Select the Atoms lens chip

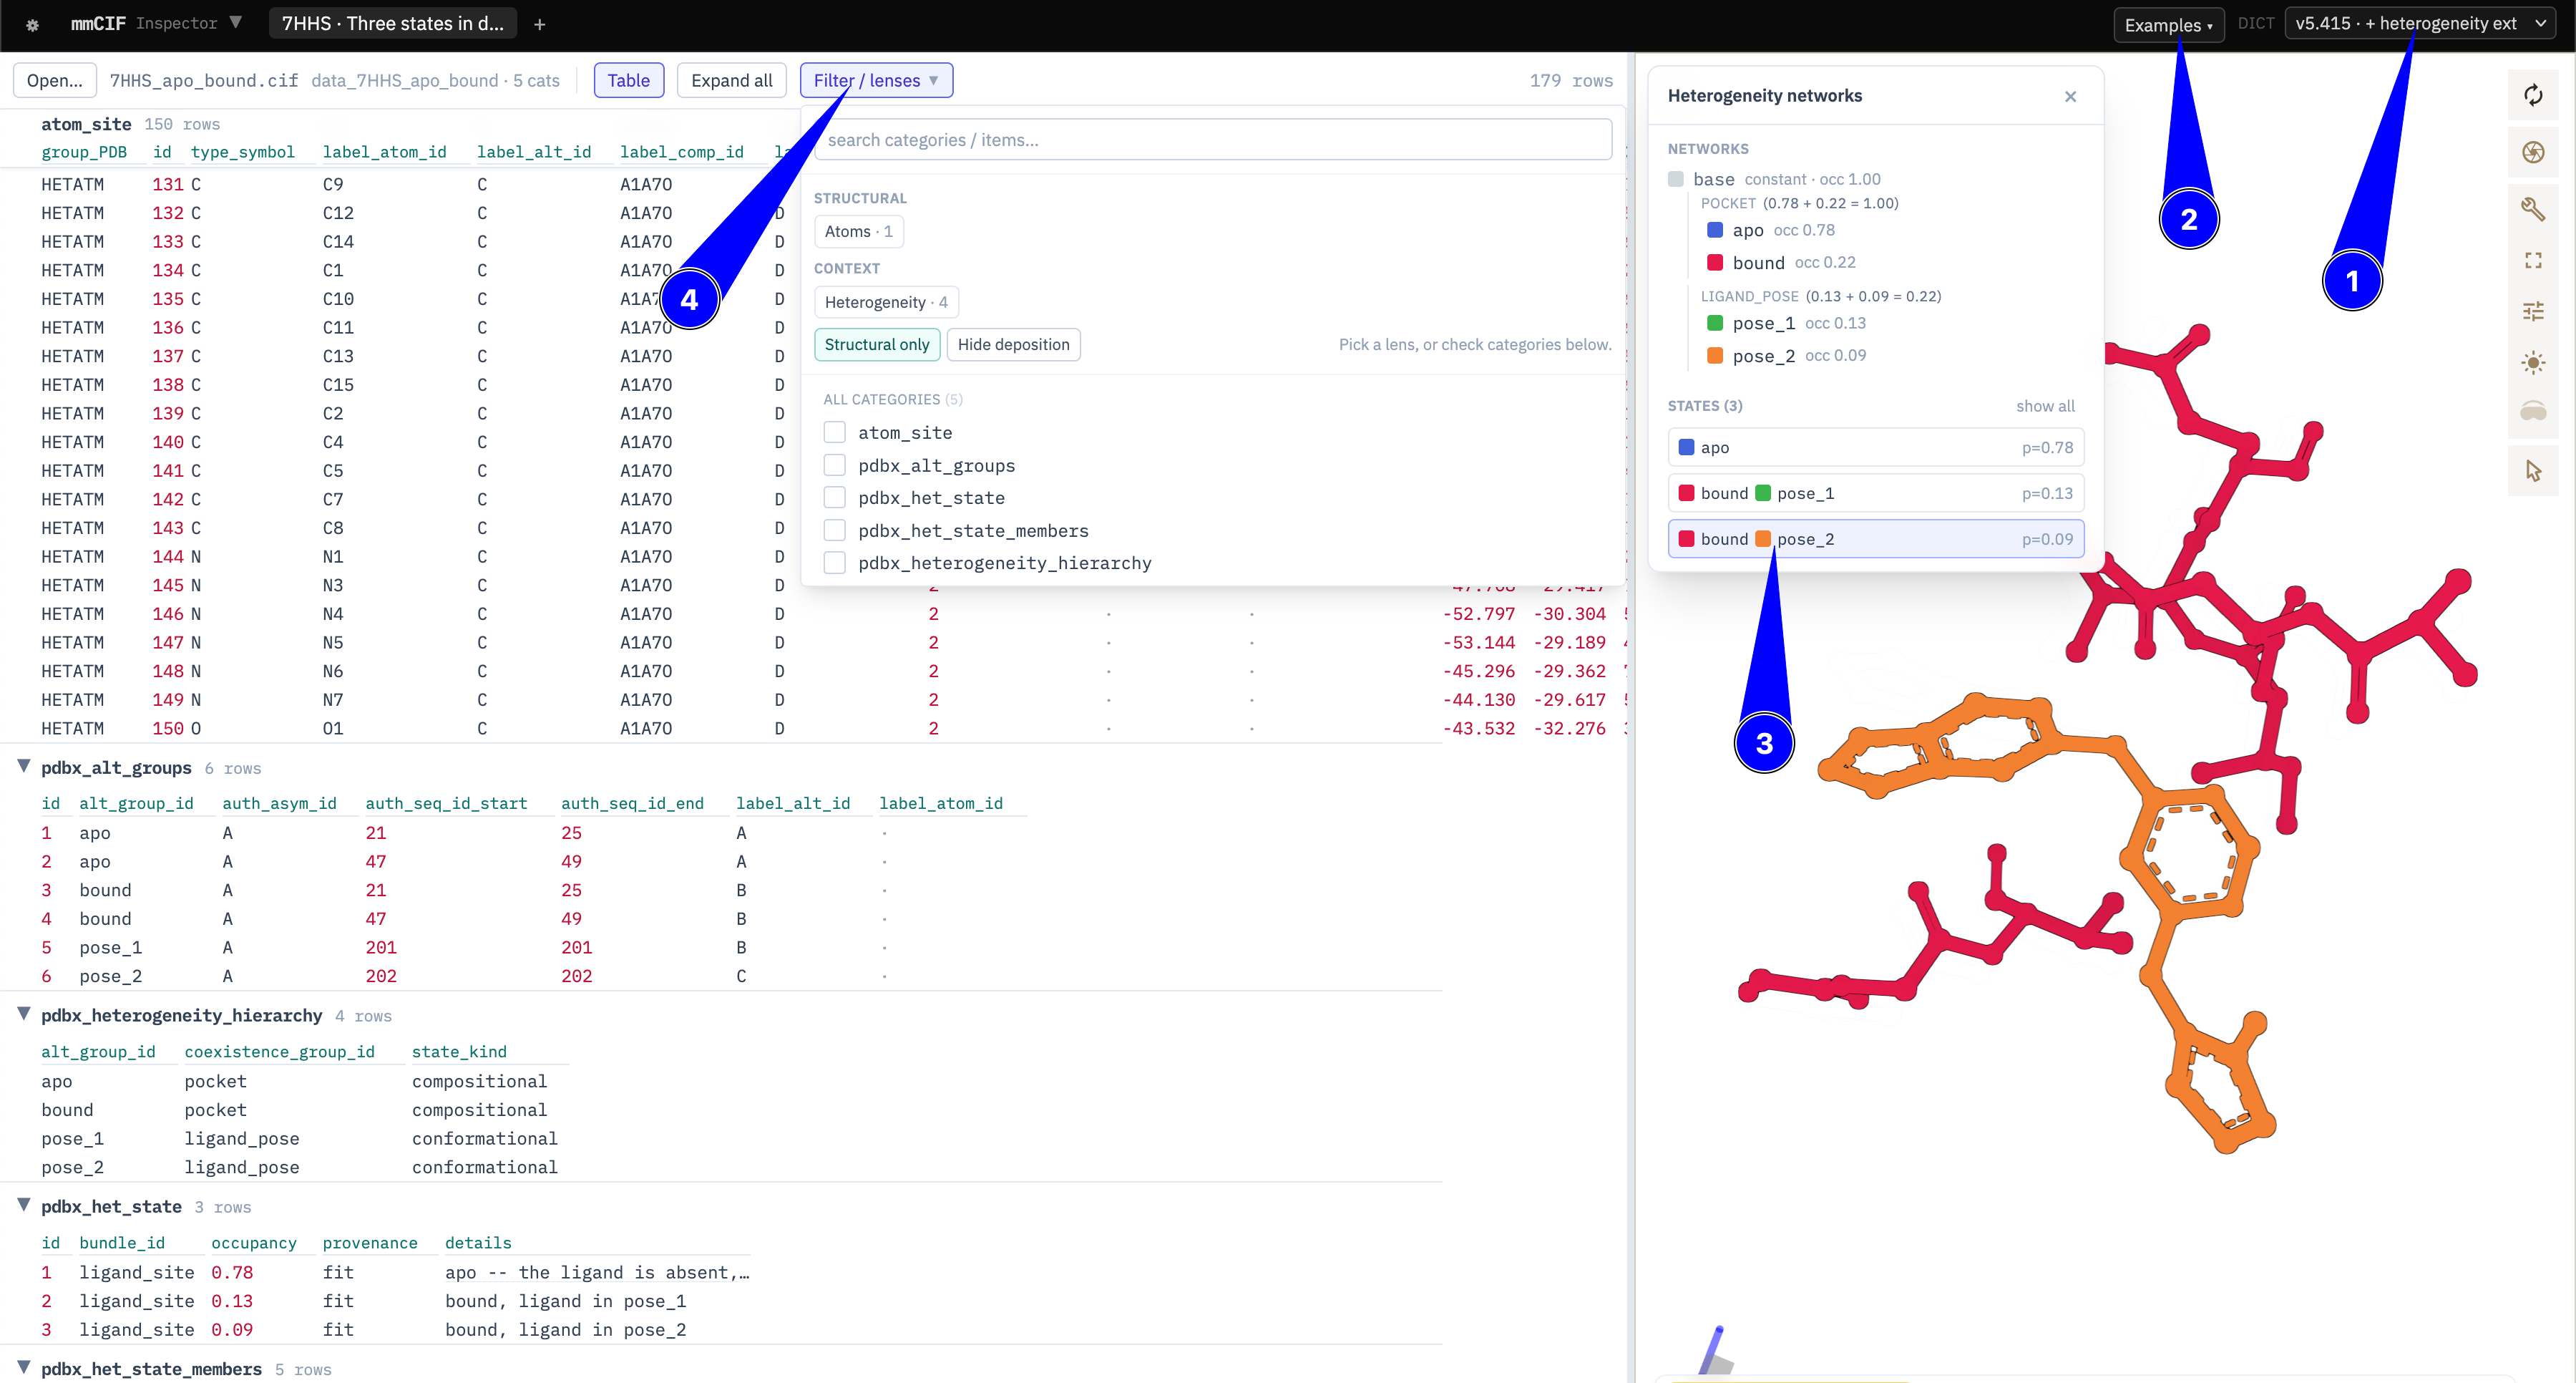[858, 231]
